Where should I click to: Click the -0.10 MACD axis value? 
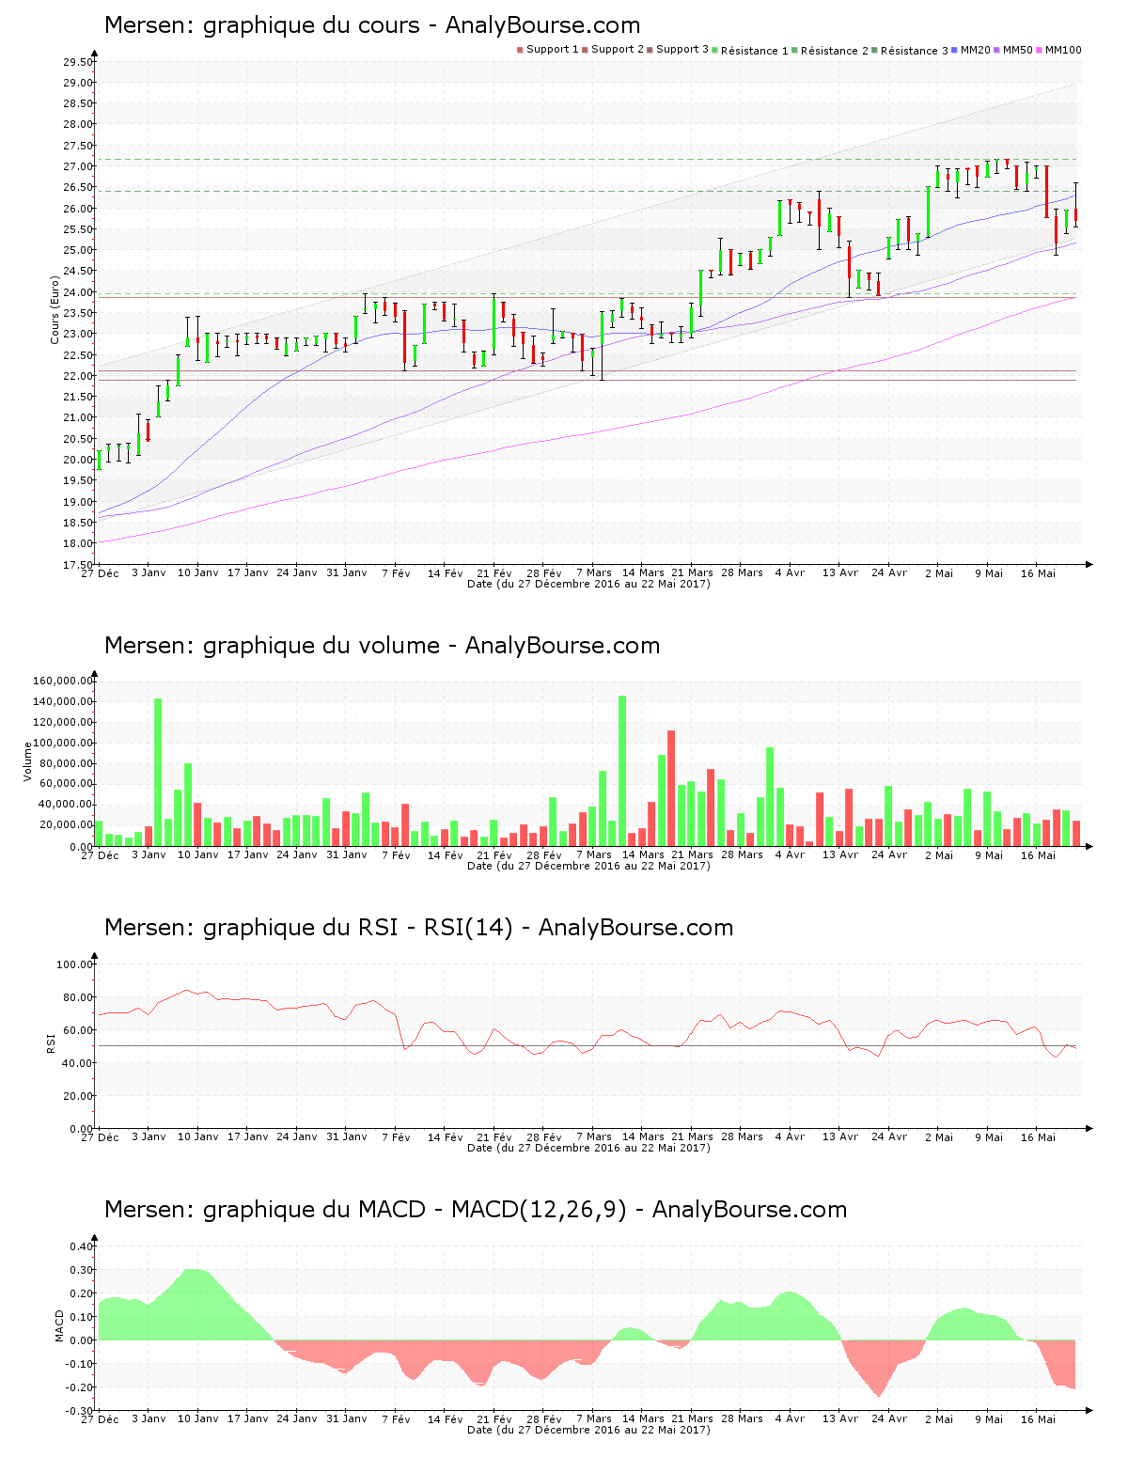tap(80, 1364)
